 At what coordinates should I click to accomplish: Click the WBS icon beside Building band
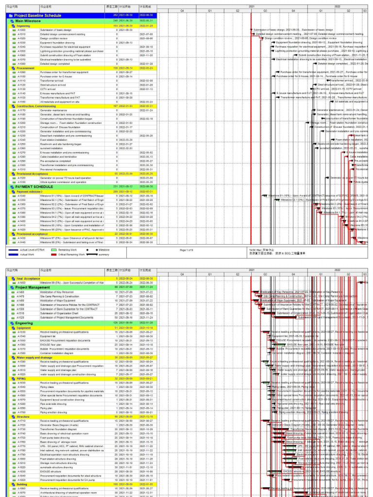click(14, 484)
